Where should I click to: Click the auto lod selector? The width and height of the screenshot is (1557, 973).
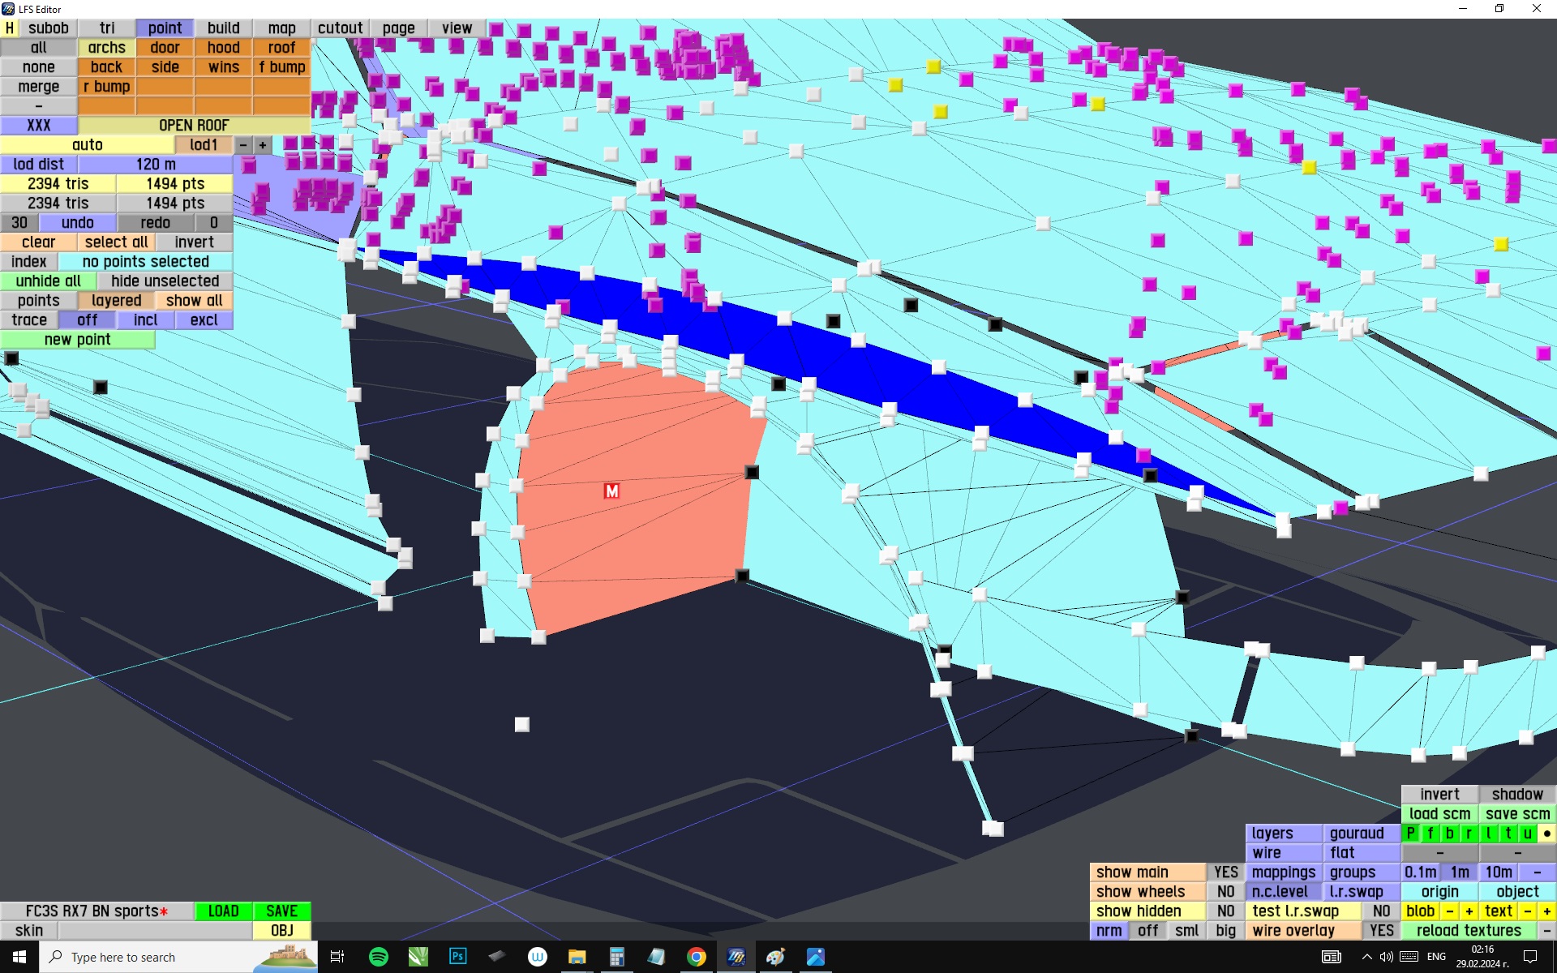coord(88,145)
